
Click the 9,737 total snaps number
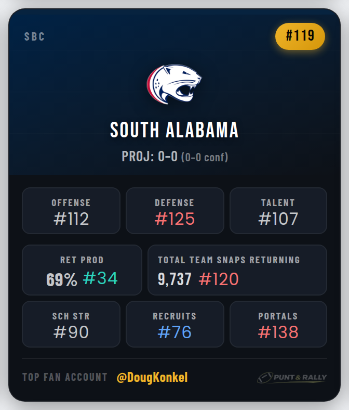[x=174, y=279]
